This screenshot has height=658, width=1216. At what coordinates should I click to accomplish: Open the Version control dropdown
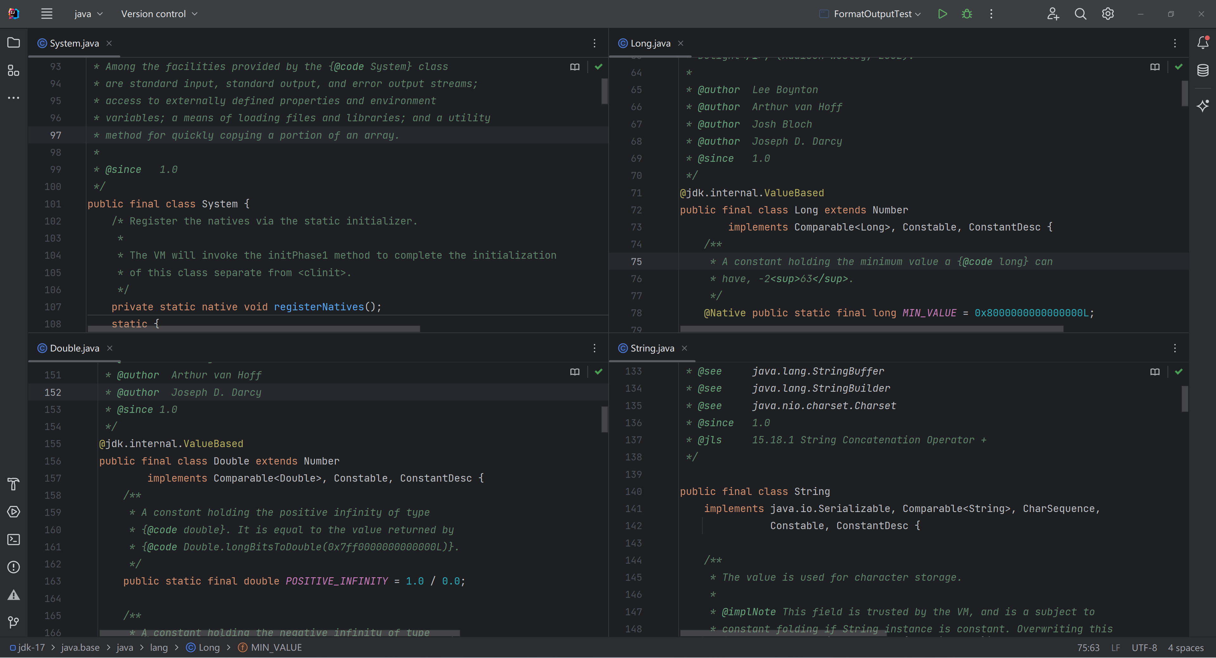159,14
